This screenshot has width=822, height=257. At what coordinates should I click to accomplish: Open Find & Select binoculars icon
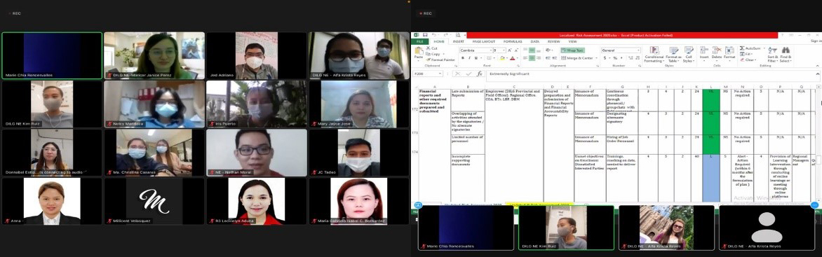coord(786,55)
